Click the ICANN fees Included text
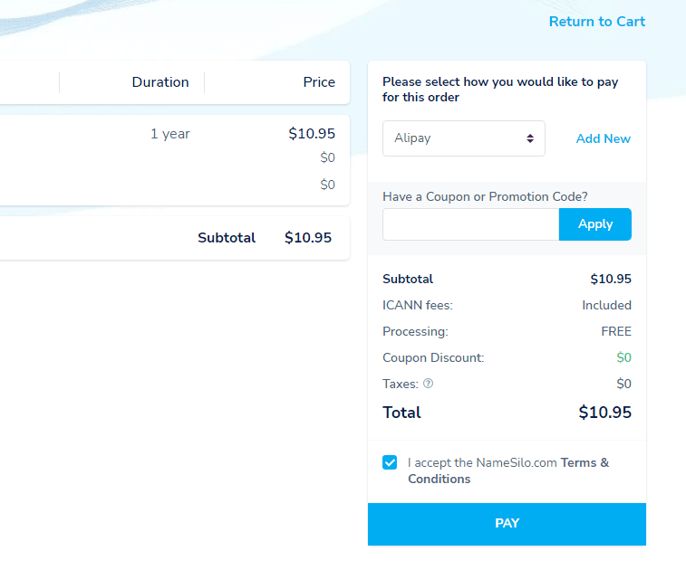Screen dimensions: 686x570 [x=606, y=305]
